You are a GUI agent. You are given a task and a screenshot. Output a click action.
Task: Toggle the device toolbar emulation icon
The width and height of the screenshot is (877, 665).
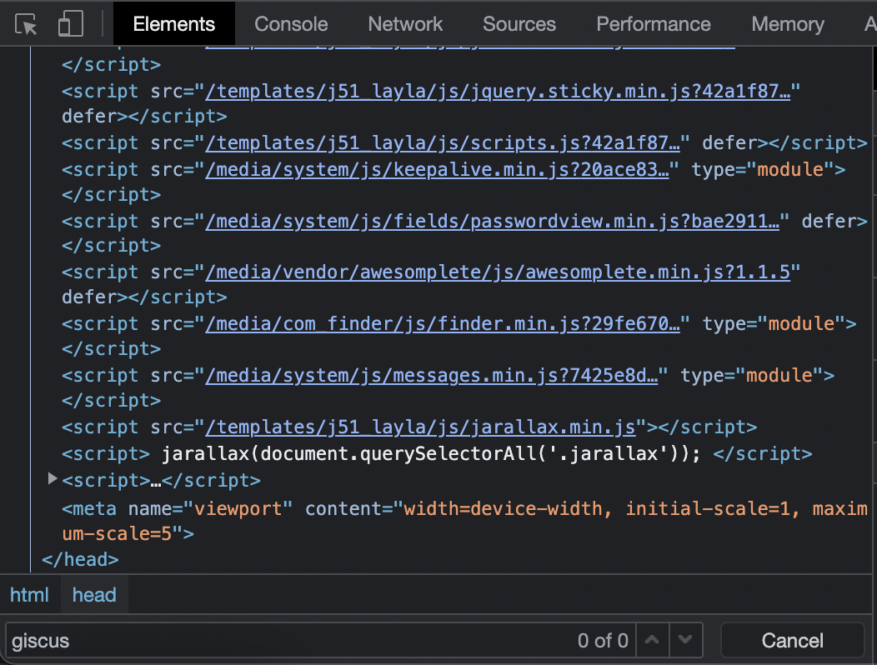click(70, 23)
